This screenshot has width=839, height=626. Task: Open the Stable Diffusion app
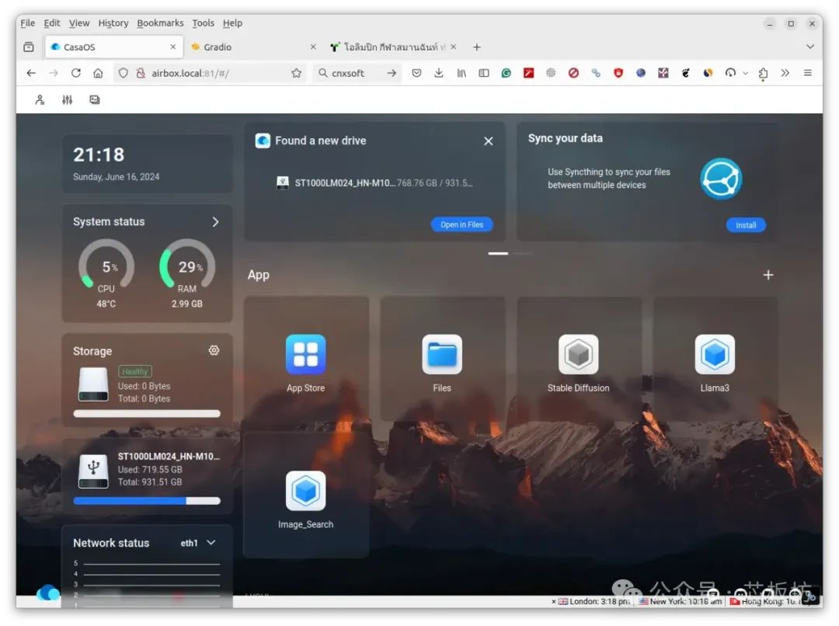pos(578,355)
